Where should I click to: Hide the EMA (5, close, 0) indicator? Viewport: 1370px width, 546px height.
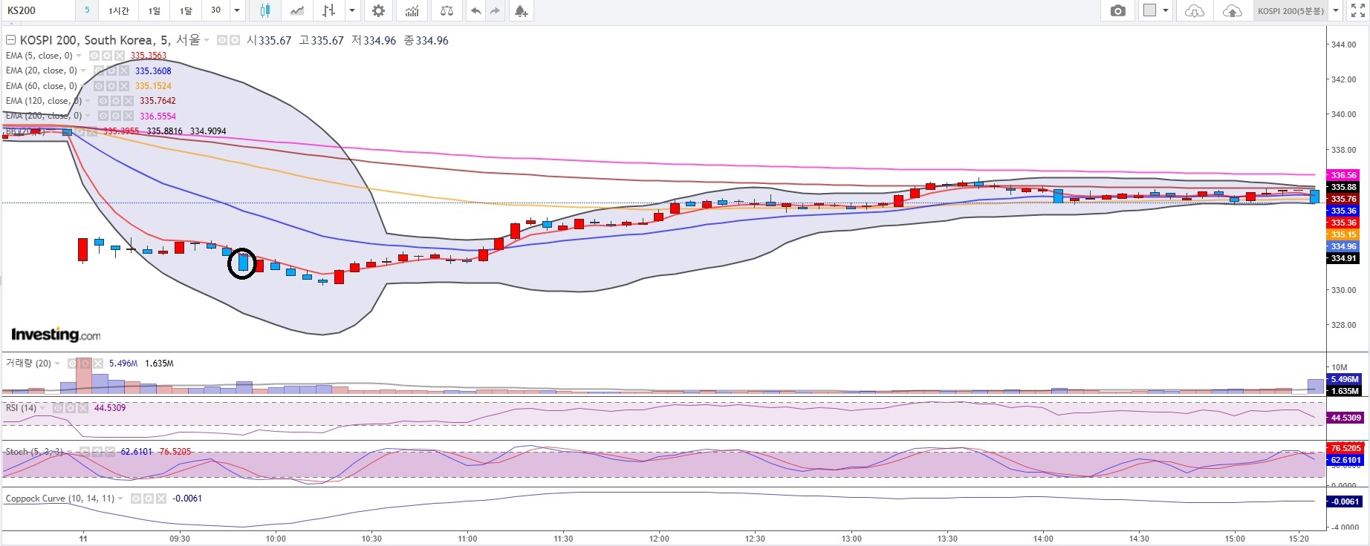tap(94, 56)
